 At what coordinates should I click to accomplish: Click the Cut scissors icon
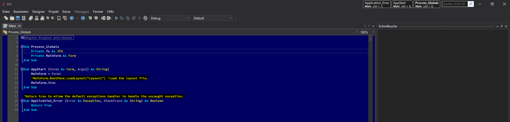[x=37, y=18]
